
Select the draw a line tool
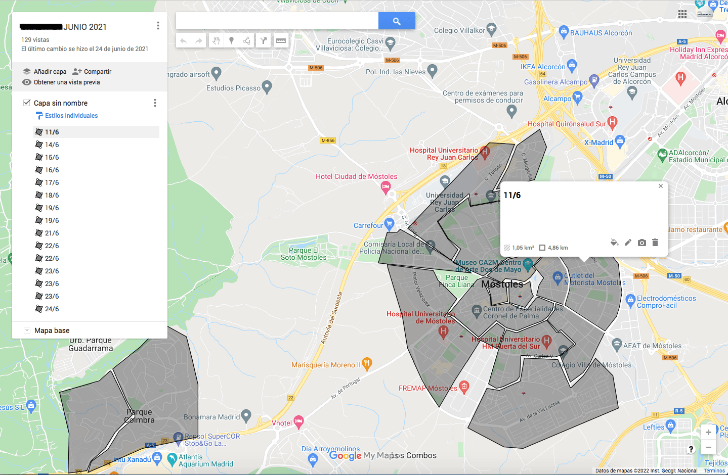point(247,40)
